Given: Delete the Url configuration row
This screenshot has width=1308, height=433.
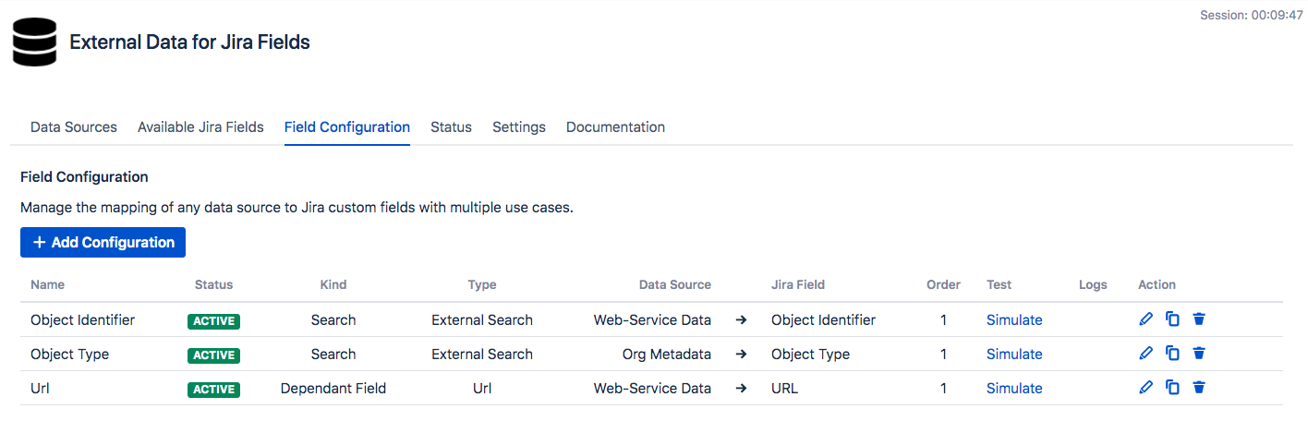Looking at the screenshot, I should (1199, 388).
